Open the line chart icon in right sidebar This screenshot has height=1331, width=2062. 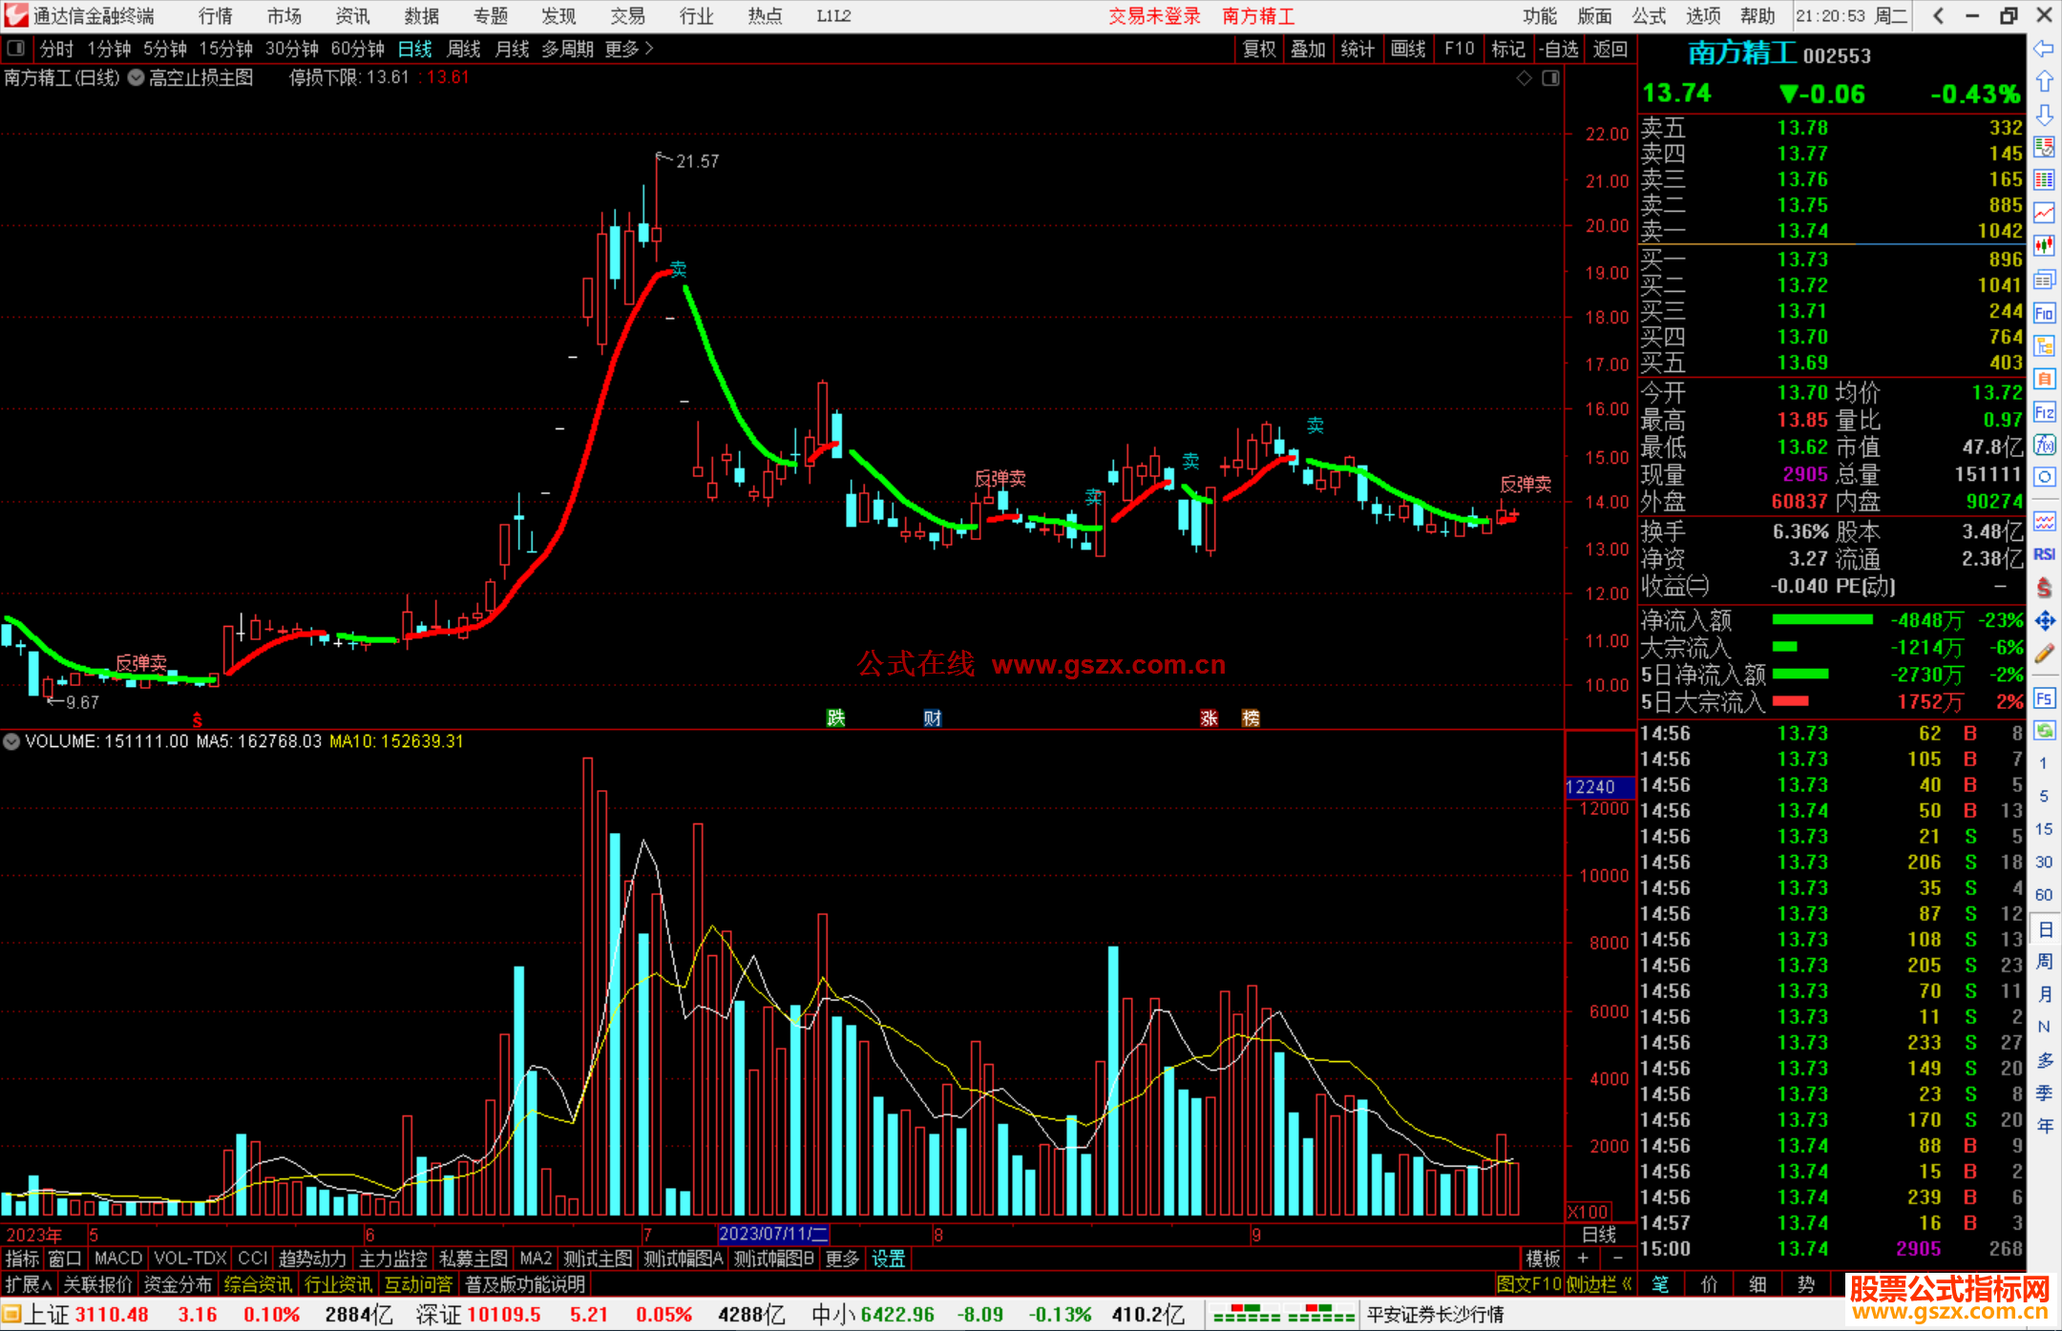tap(2044, 214)
